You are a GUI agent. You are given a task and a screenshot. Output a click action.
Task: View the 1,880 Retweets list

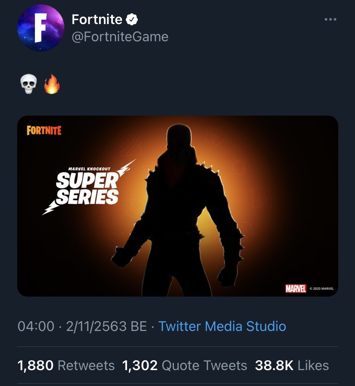point(66,365)
